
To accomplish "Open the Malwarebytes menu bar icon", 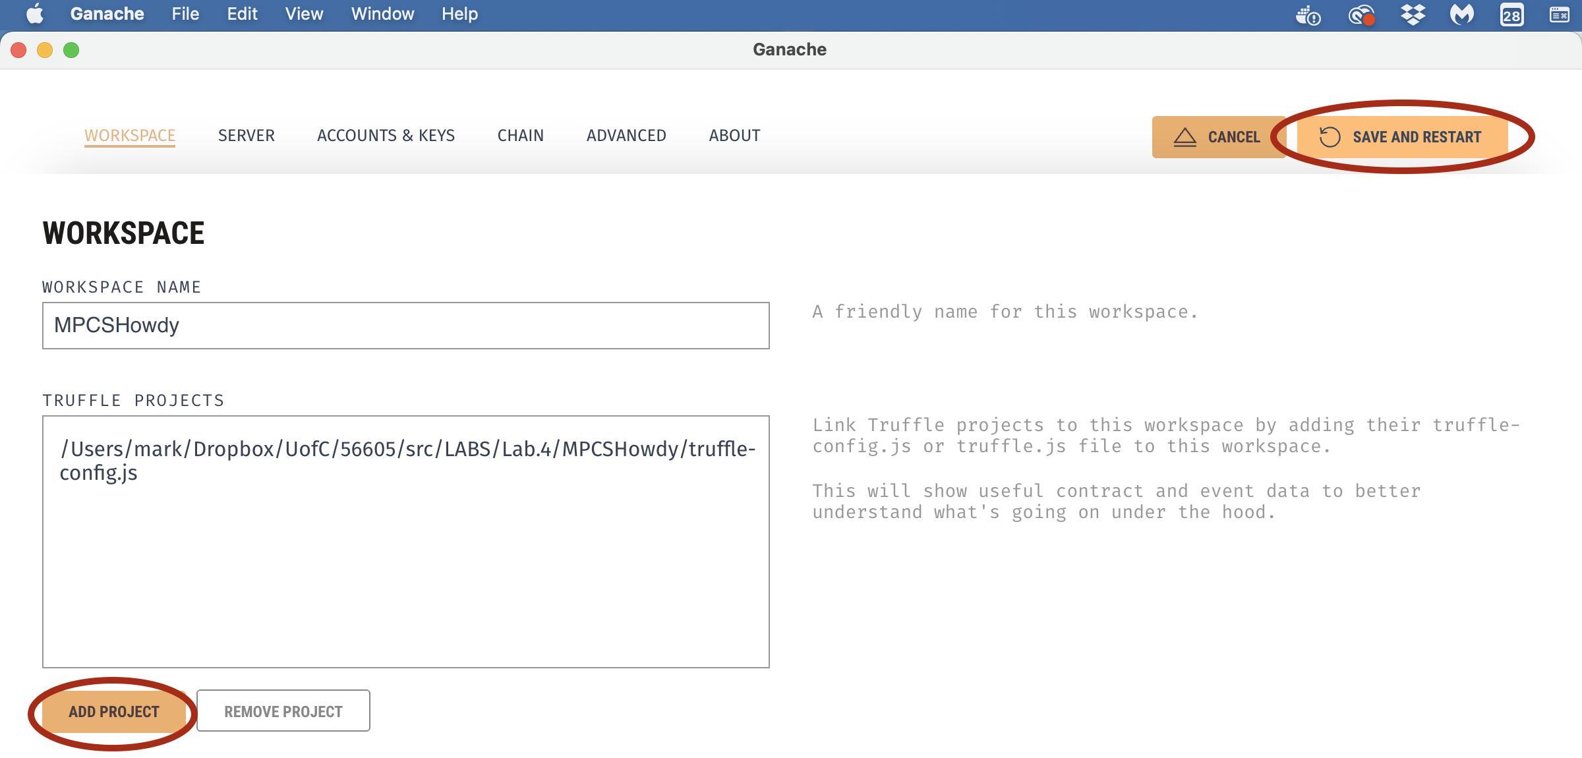I will tap(1461, 15).
